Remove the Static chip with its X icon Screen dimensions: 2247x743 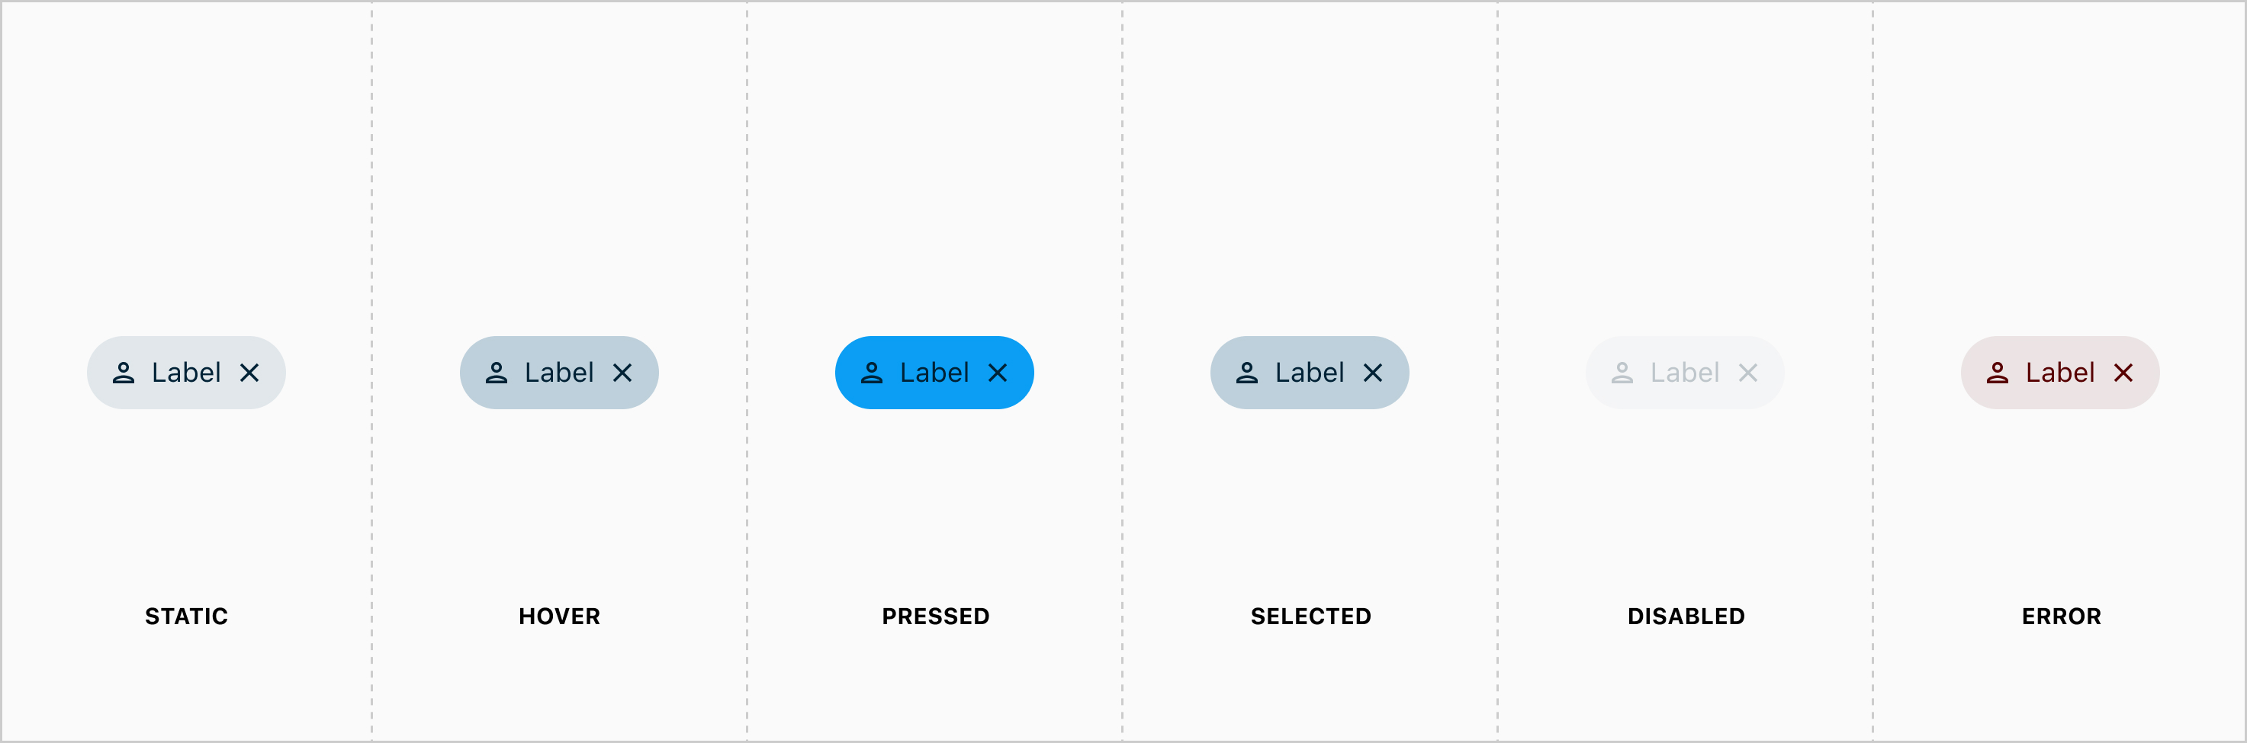pos(249,373)
